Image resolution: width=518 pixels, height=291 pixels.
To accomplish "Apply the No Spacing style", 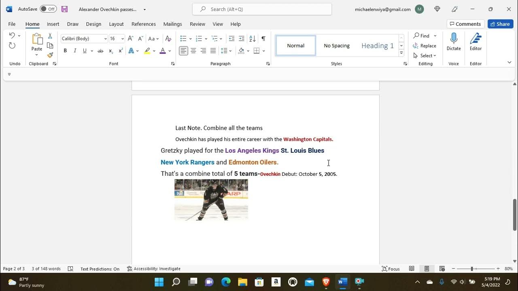I will pos(336,46).
